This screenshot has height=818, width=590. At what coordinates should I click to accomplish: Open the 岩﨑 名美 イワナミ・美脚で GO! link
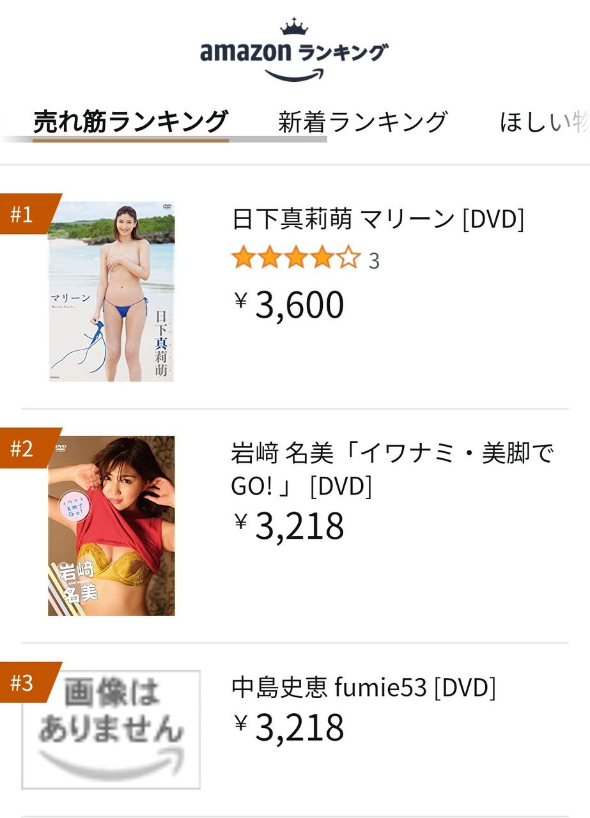(392, 470)
